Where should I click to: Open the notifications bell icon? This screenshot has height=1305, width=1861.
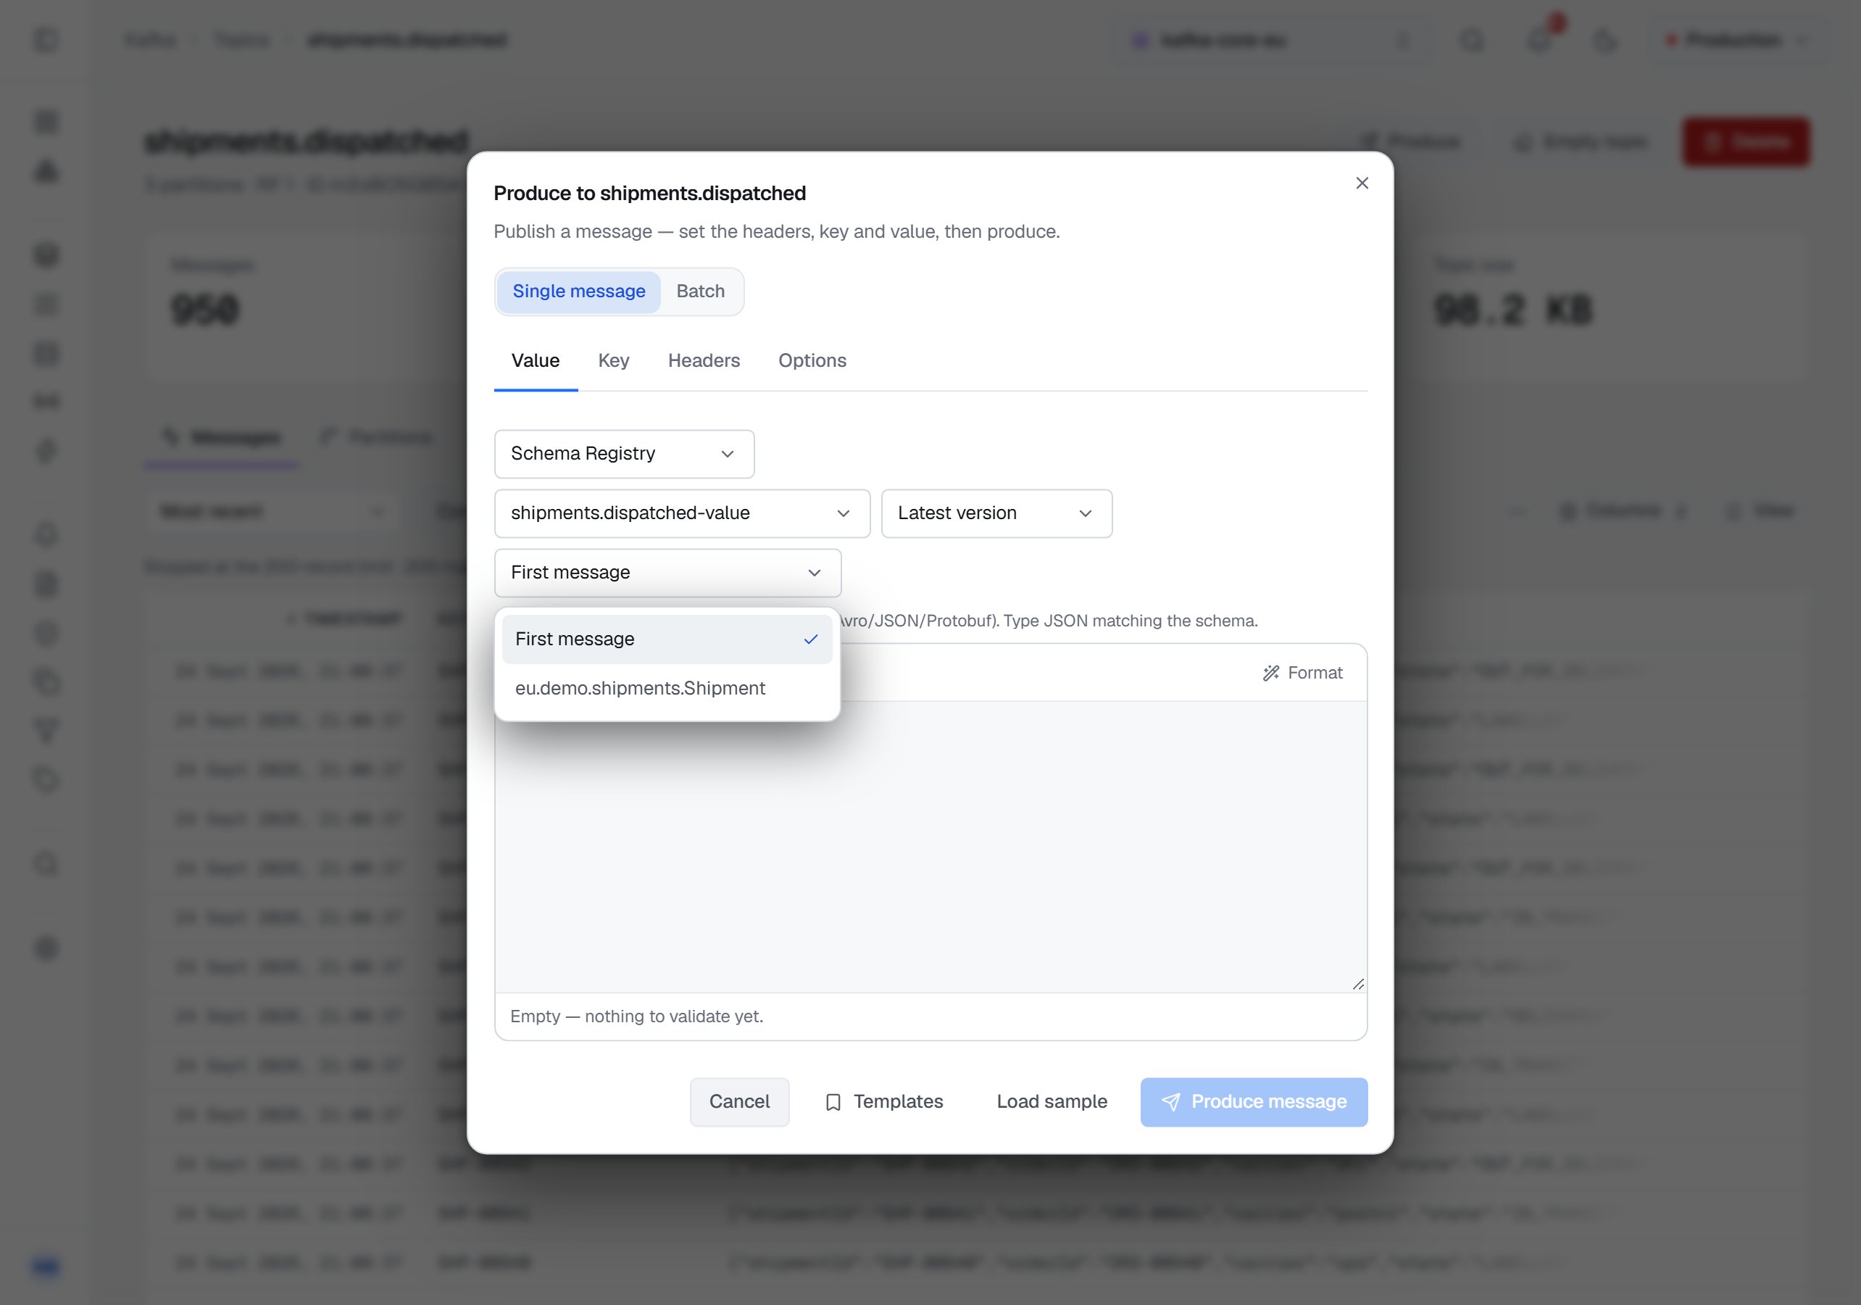[1539, 40]
